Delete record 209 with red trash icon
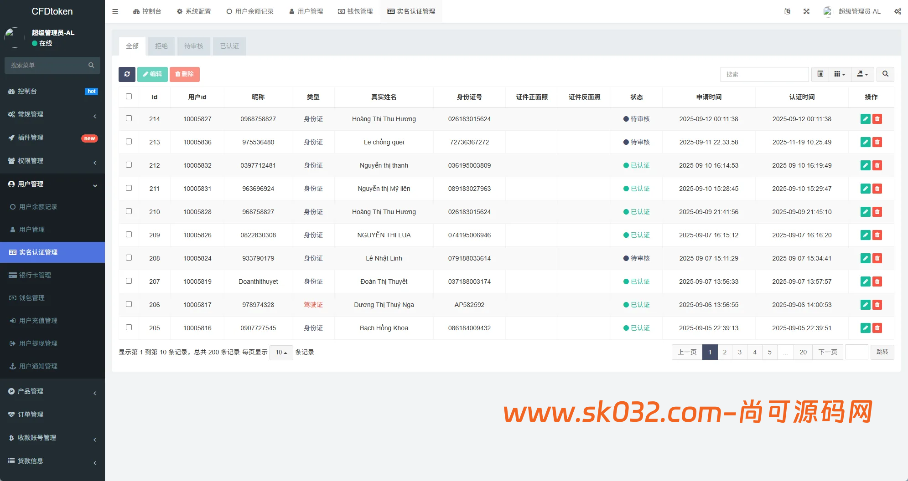 pos(877,235)
